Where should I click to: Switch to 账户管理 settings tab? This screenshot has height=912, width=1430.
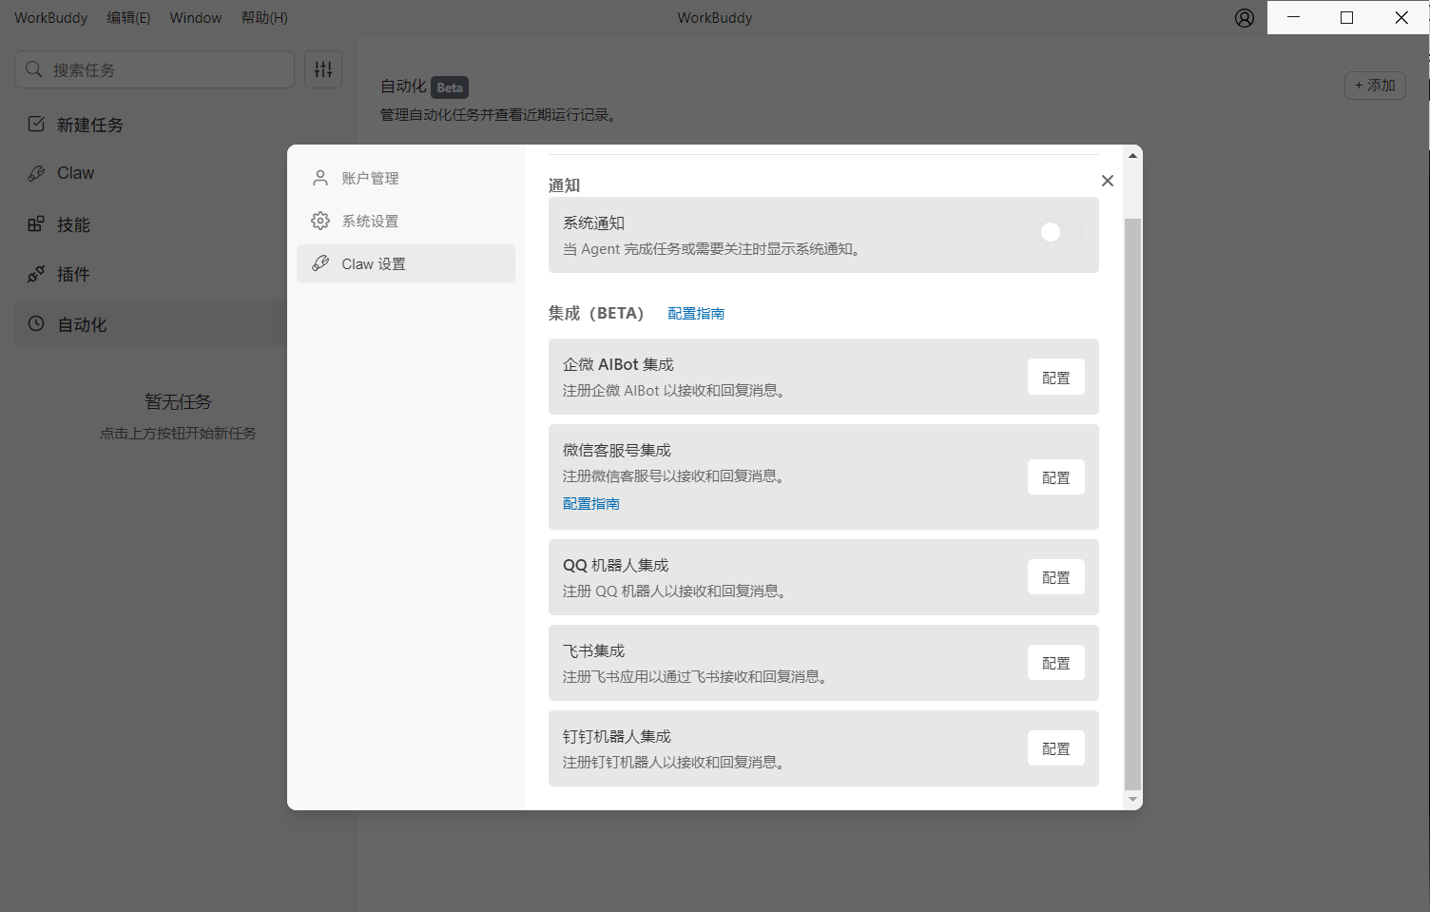(370, 179)
